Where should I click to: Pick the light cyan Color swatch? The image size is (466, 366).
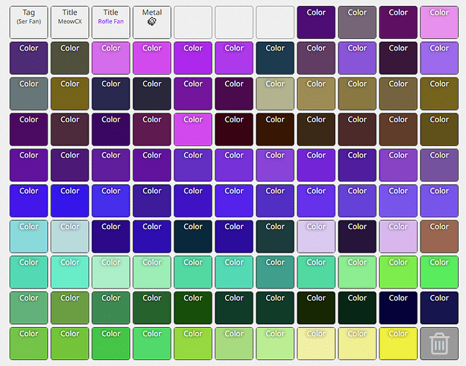click(x=29, y=236)
